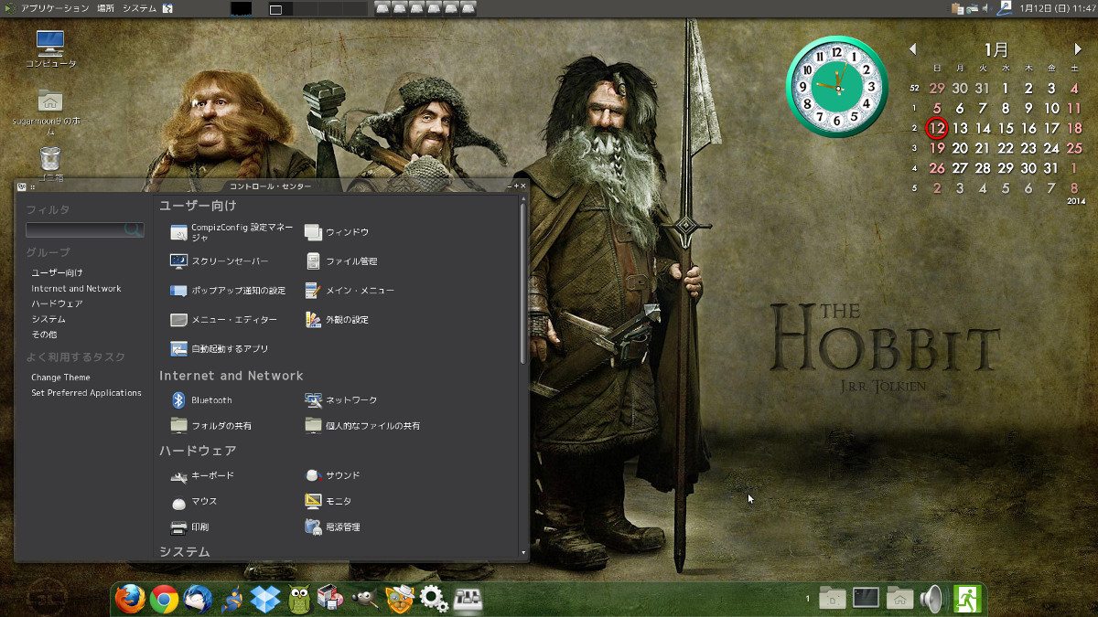Open キーボード settings
1098x617 pixels.
[x=202, y=475]
